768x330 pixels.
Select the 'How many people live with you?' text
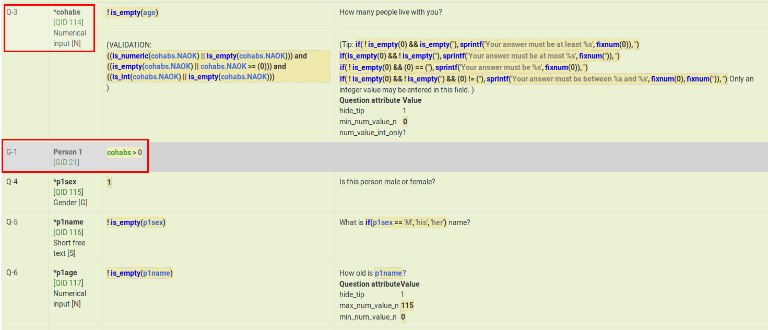pos(391,12)
